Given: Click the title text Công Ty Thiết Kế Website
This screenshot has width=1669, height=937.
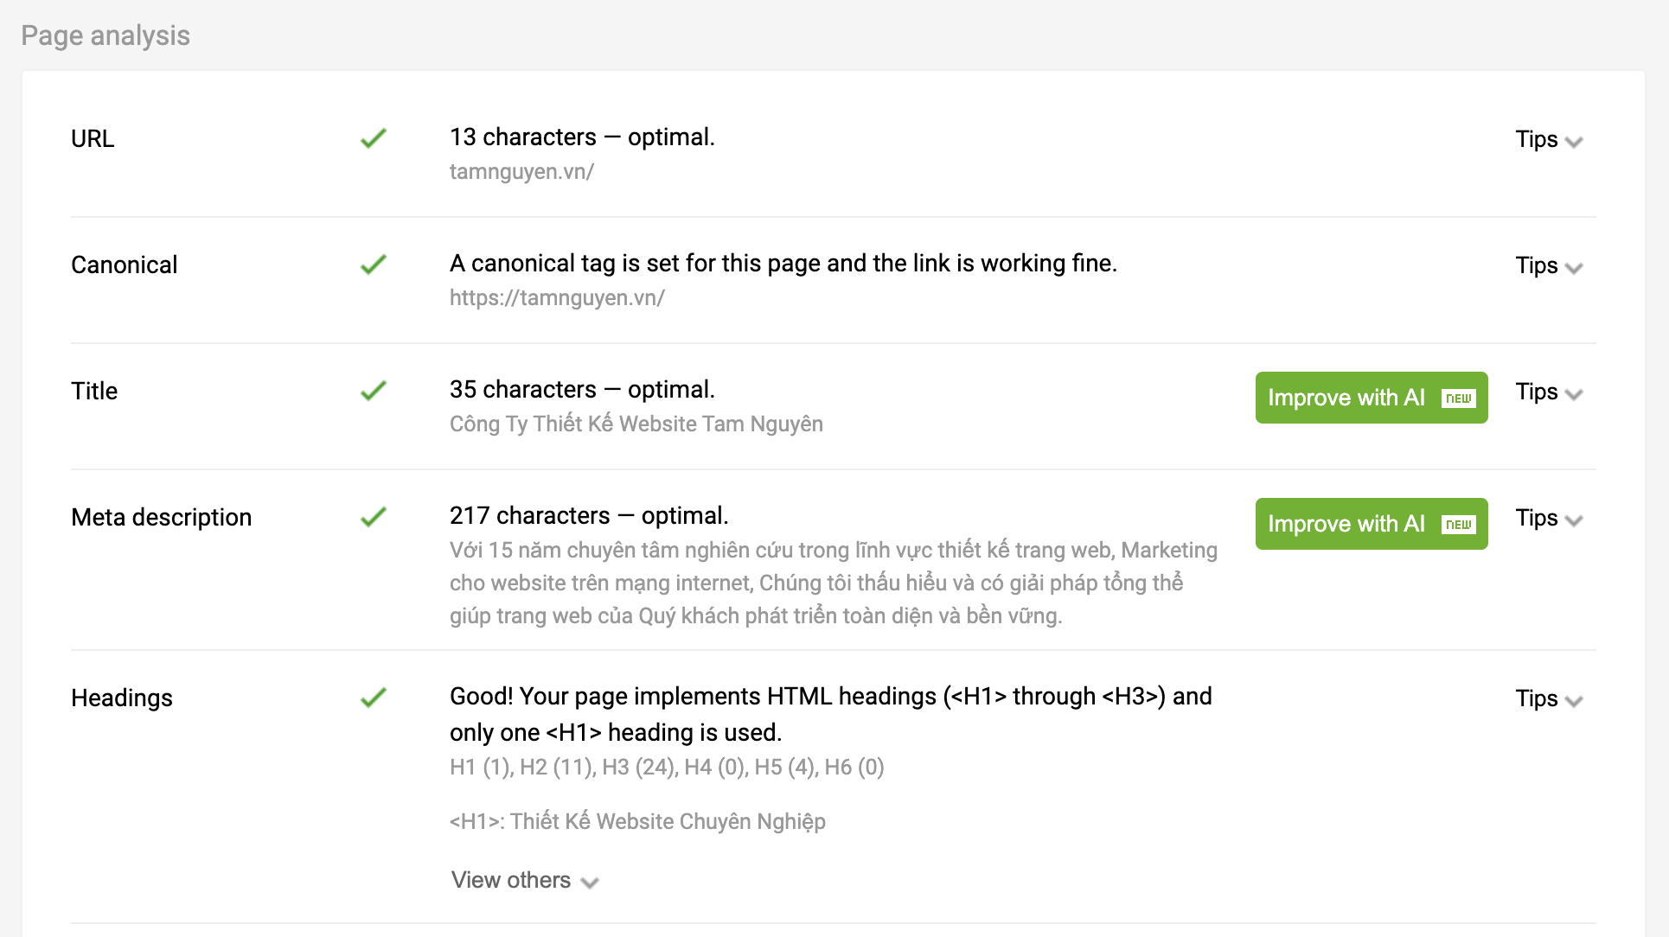Looking at the screenshot, I should (636, 424).
